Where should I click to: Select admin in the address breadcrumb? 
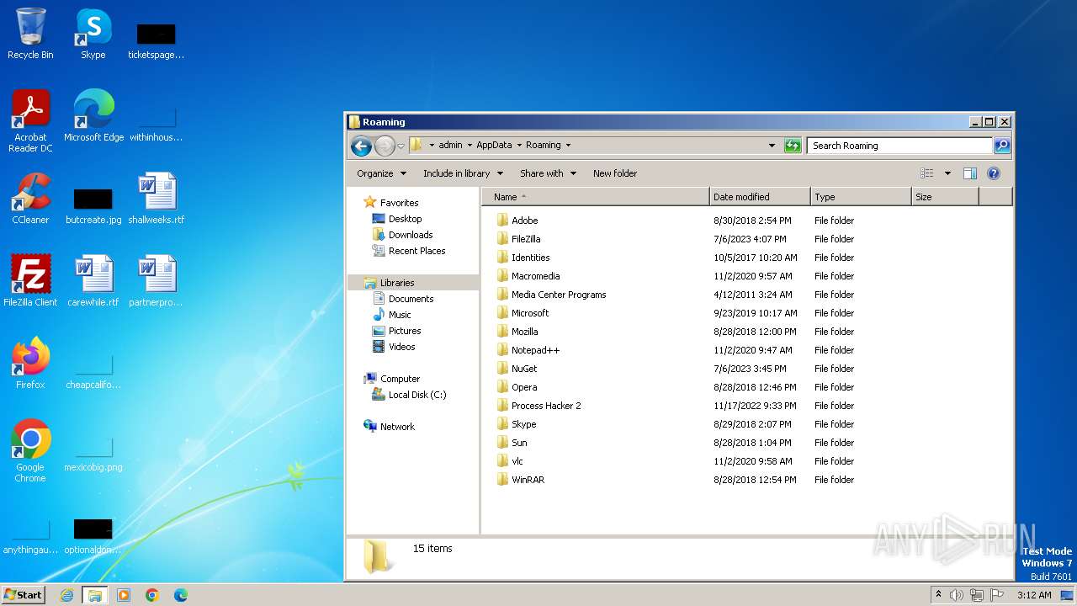point(450,145)
